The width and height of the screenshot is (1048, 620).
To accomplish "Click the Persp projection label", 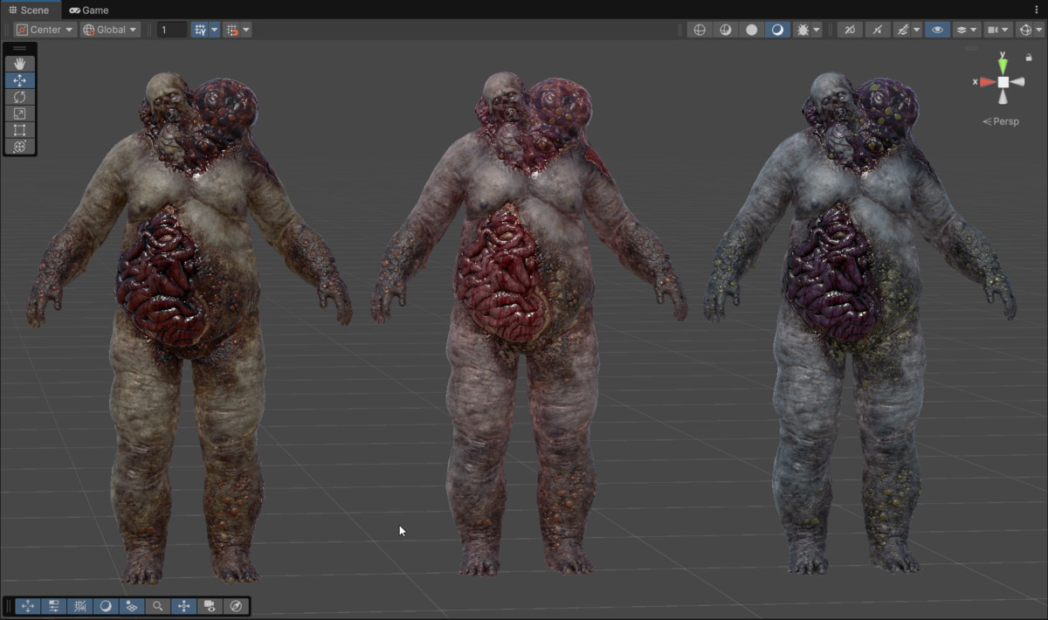I will [1001, 121].
